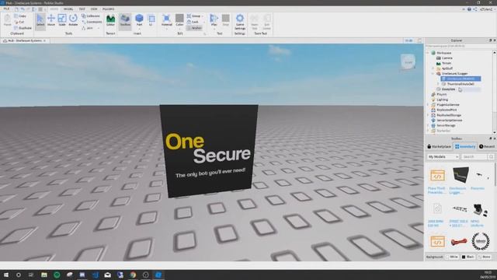Click Duplicate in Clipboard group

coord(23,28)
